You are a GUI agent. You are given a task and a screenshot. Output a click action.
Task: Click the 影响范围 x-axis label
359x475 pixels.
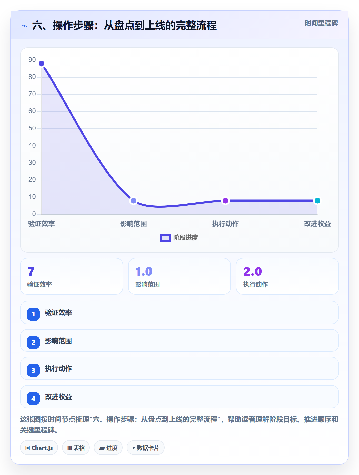(133, 224)
